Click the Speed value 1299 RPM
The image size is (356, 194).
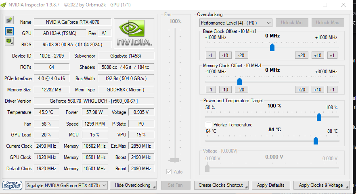tap(95, 124)
